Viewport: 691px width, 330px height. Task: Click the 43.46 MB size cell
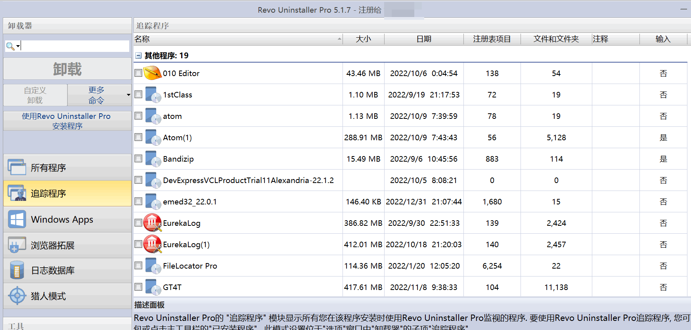(364, 73)
